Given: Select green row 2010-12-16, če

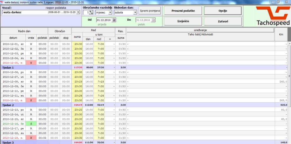Looking at the screenshot, I should [144, 124].
